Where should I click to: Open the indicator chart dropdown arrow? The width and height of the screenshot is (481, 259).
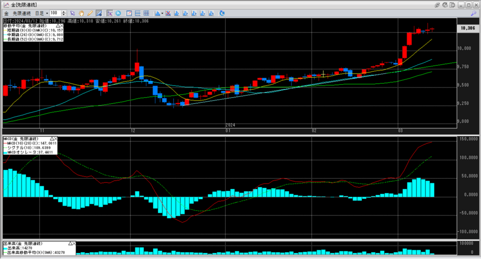point(162,13)
